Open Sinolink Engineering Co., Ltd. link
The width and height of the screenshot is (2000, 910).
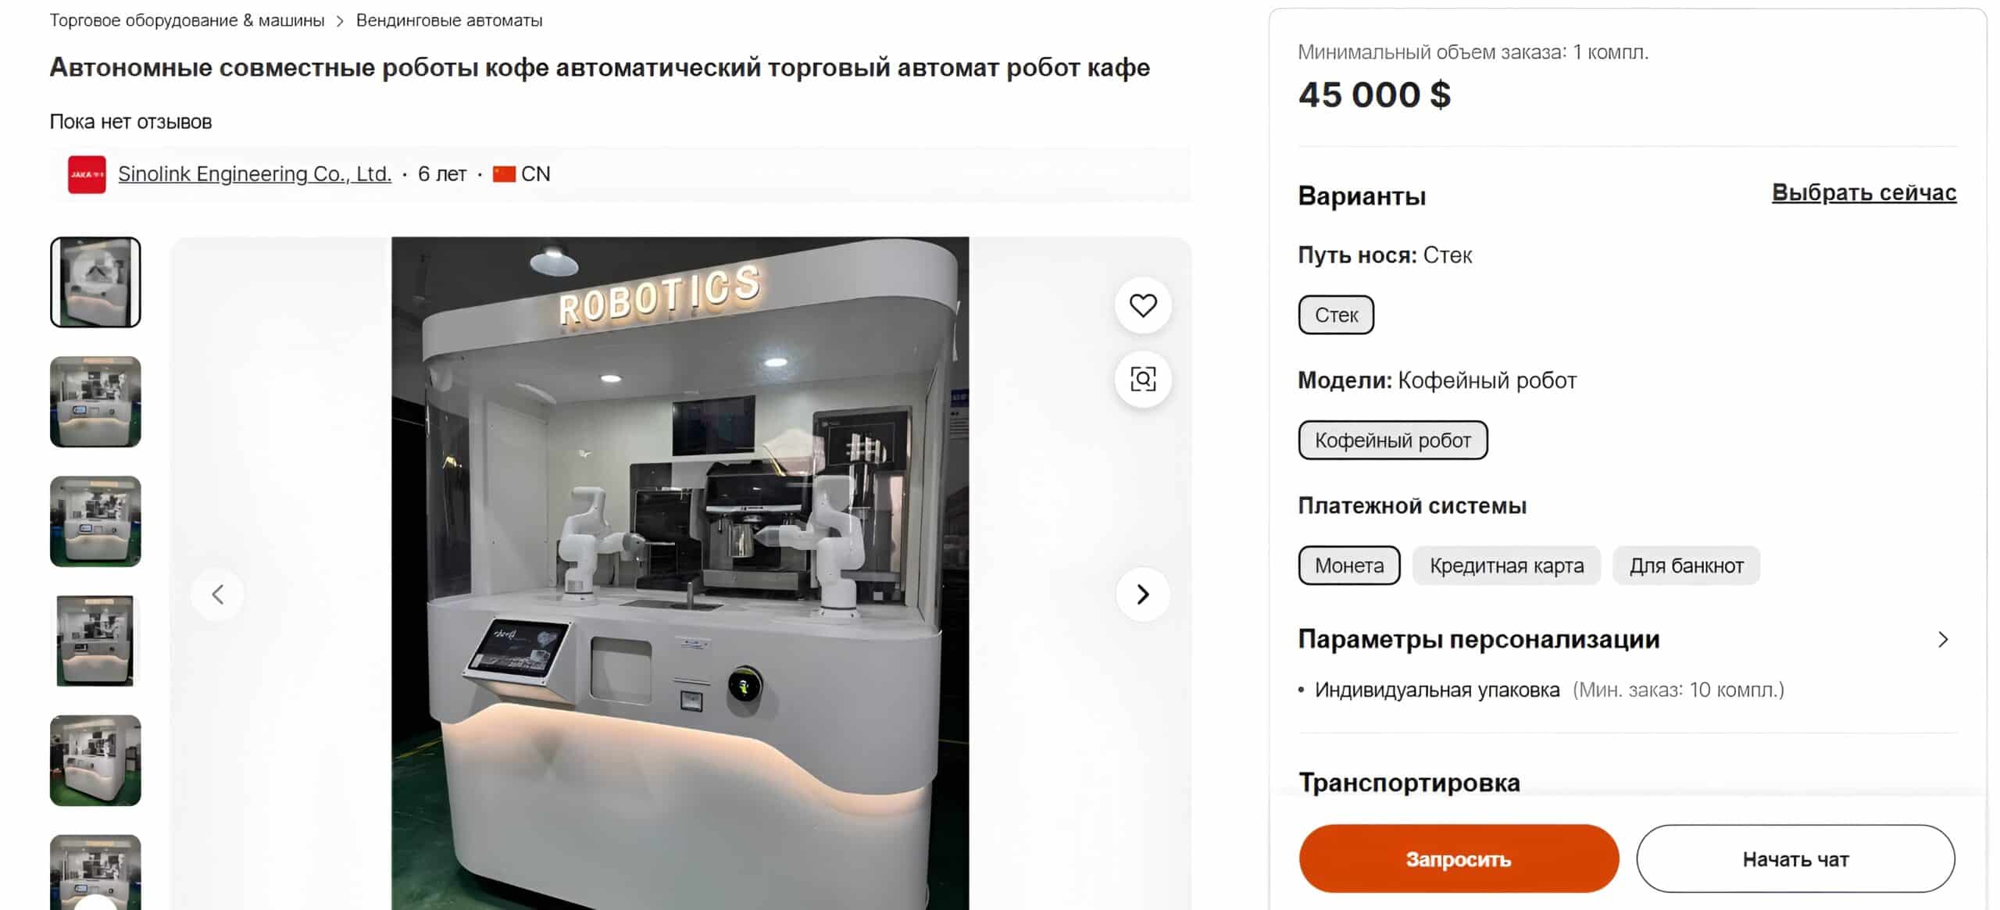(255, 174)
